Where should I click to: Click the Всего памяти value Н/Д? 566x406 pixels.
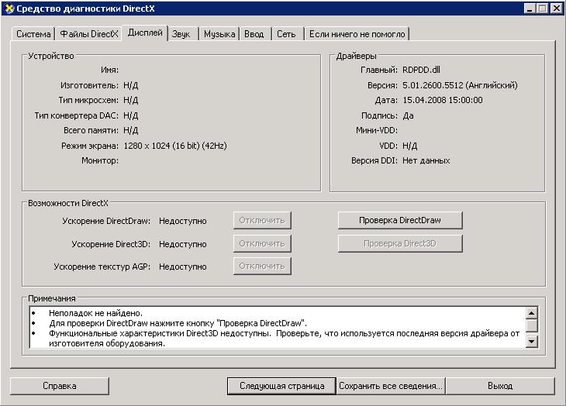131,130
